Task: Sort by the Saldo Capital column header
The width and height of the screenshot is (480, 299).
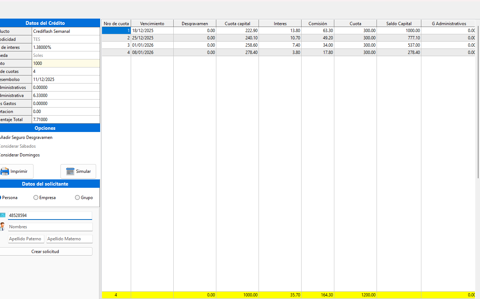Action: 399,23
